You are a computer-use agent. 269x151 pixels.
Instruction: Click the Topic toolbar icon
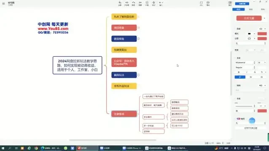(120, 3)
